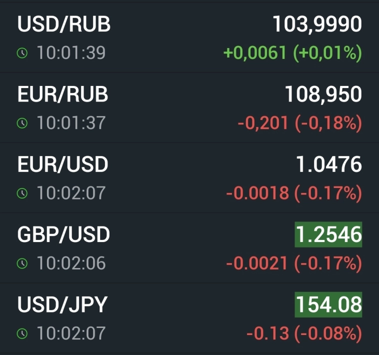The width and height of the screenshot is (379, 355).
Task: Click the clock icon under USD/JPY
Action: tap(22, 333)
